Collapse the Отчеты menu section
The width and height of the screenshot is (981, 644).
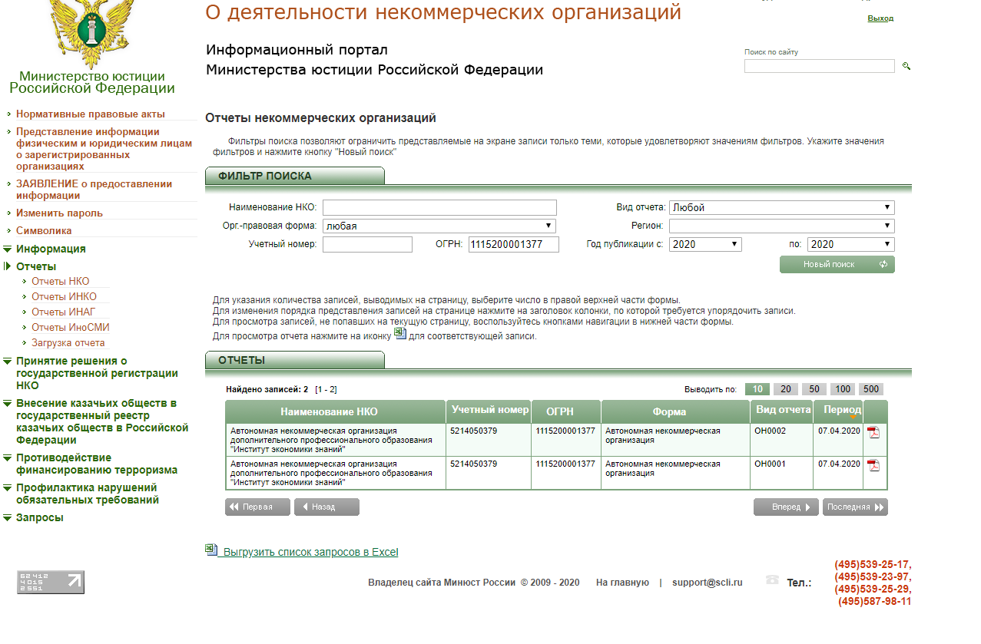coord(36,266)
